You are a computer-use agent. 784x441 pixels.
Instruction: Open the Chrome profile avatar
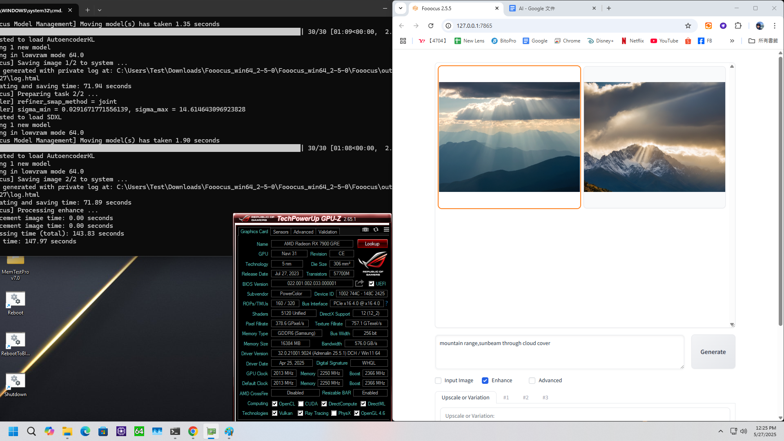tap(760, 26)
